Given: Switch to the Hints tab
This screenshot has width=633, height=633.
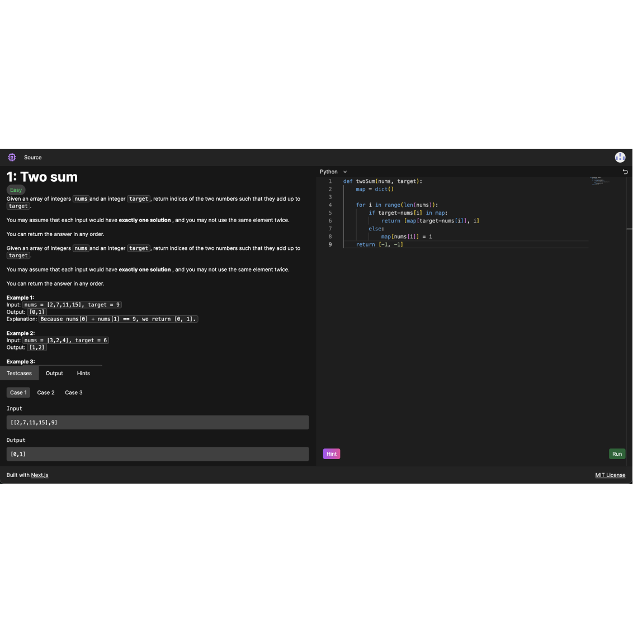Looking at the screenshot, I should tap(83, 373).
